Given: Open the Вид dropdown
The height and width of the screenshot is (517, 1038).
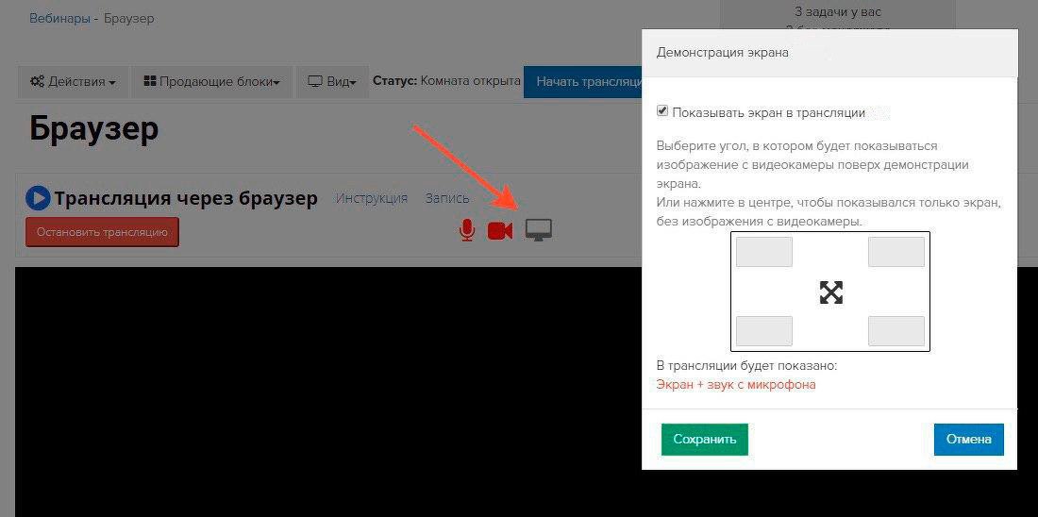Looking at the screenshot, I should coord(332,82).
